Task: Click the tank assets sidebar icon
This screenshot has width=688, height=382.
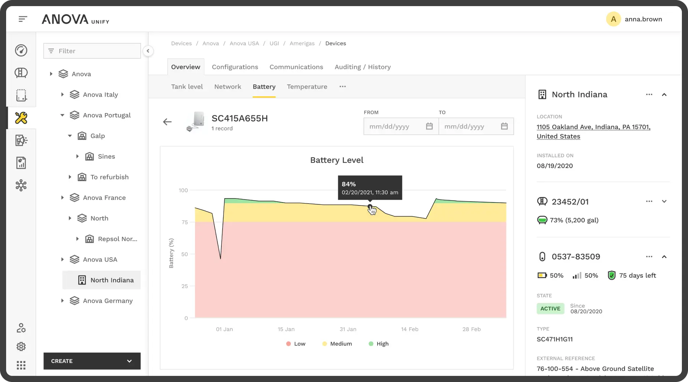Action: pyautogui.click(x=21, y=73)
